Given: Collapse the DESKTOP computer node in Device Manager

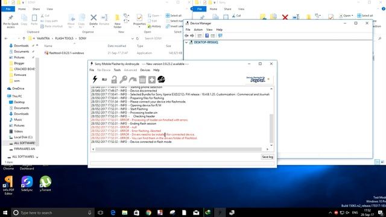Looking at the screenshot, I should [x=186, y=42].
